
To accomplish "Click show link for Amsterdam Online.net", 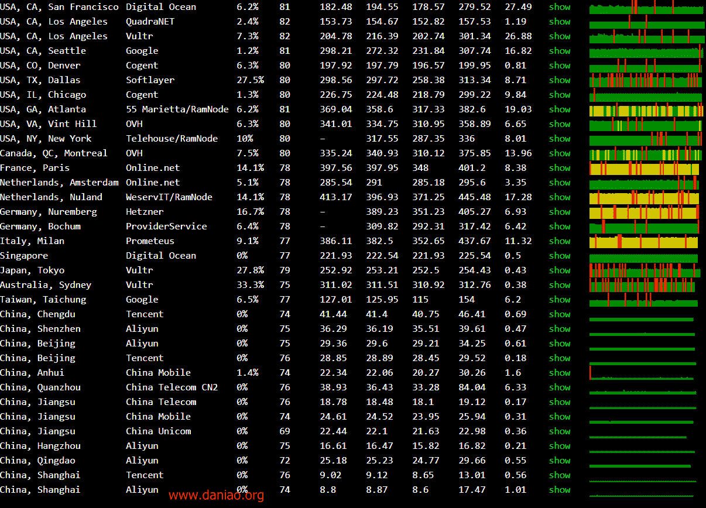I will tap(560, 183).
